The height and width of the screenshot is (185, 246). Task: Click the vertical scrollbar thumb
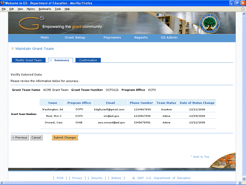[244, 96]
